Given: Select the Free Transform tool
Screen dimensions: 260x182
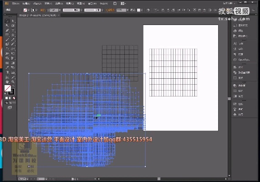Looking at the screenshot, I should (13, 53).
